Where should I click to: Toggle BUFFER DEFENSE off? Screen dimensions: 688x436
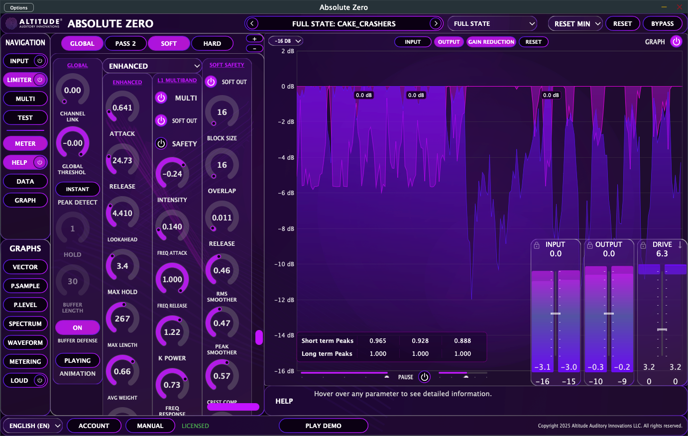77,327
